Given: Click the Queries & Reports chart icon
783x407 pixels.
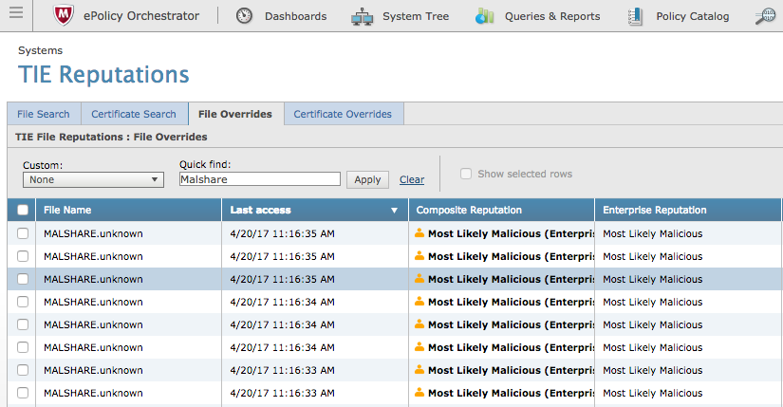Looking at the screenshot, I should [x=484, y=16].
